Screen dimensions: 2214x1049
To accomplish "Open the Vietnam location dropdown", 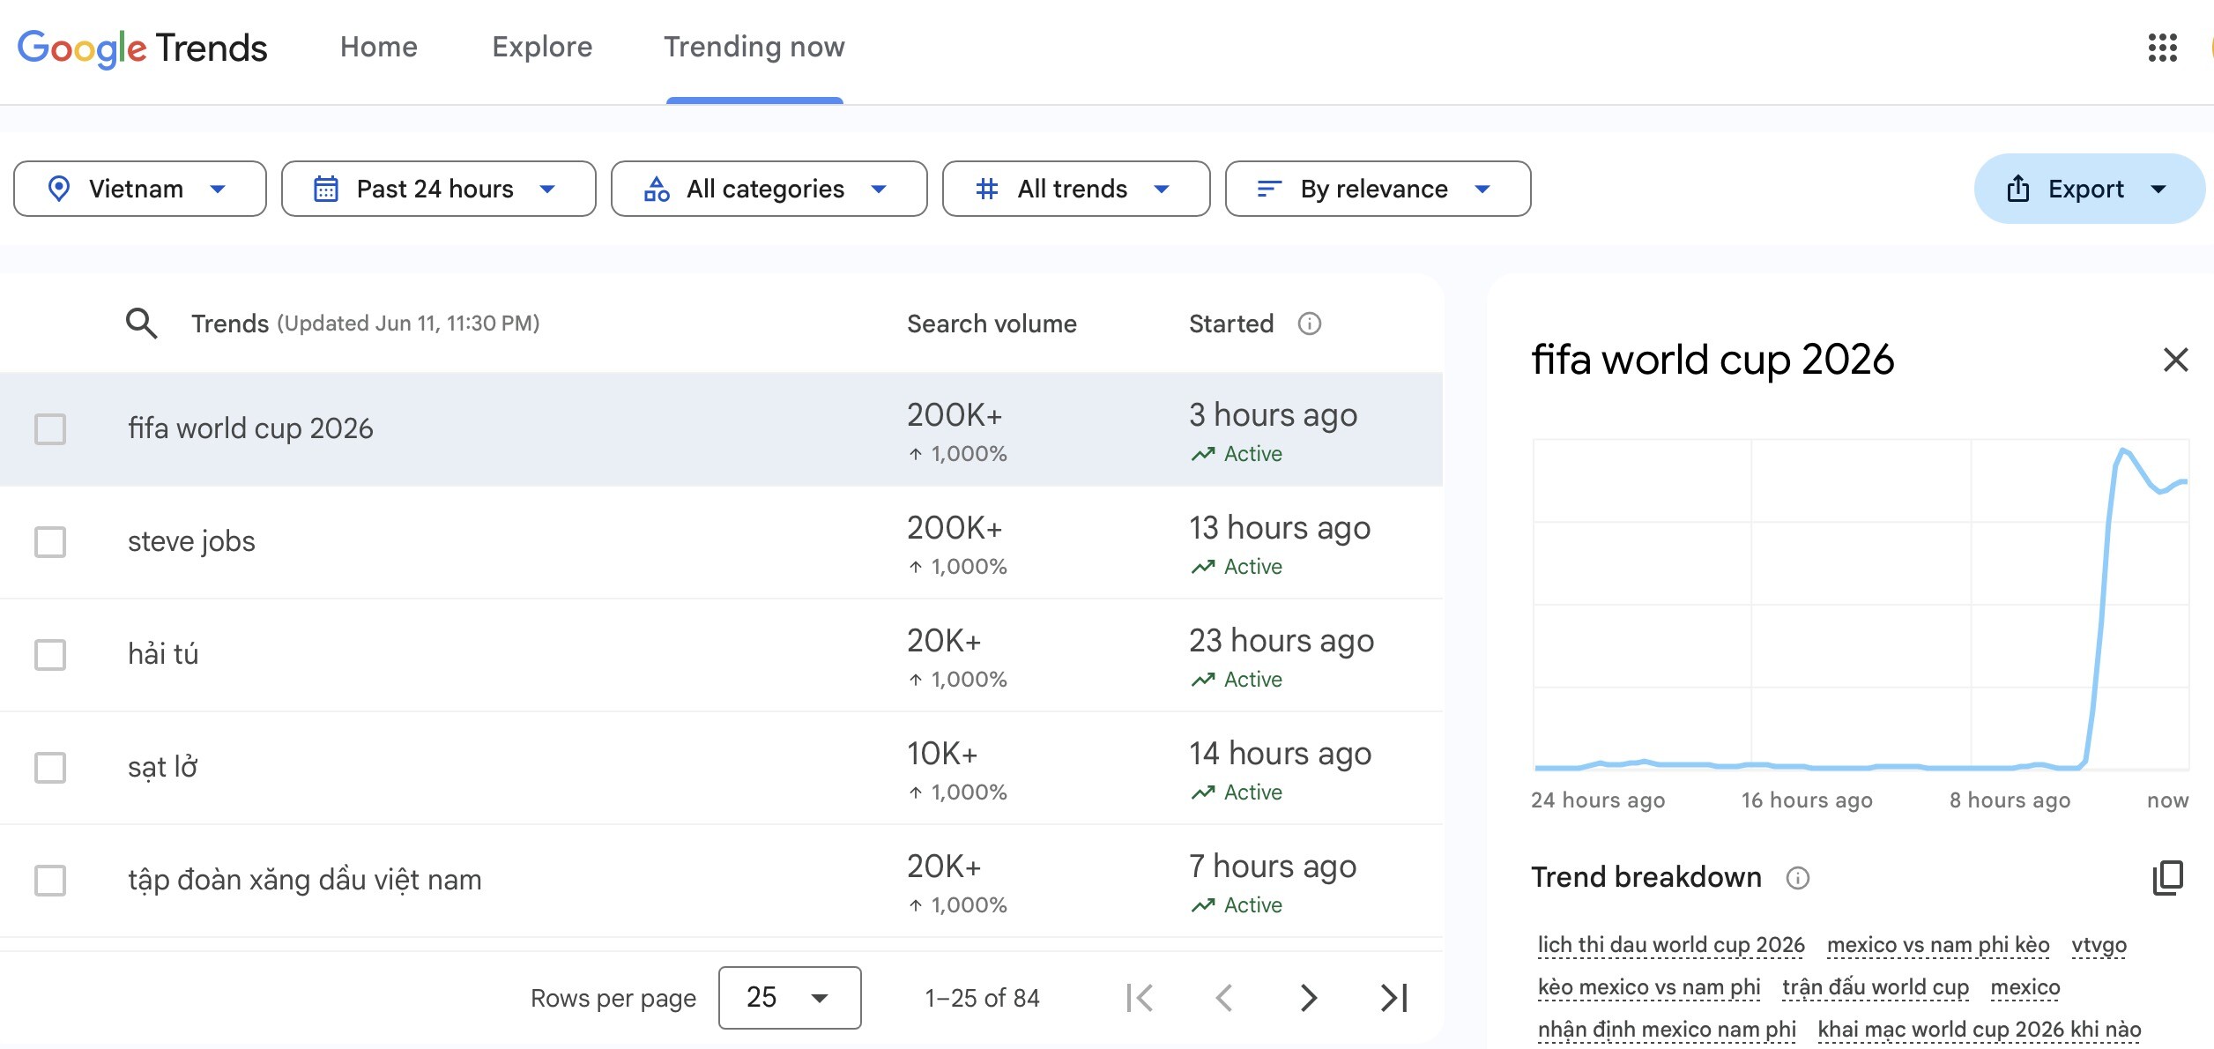I will click(140, 189).
